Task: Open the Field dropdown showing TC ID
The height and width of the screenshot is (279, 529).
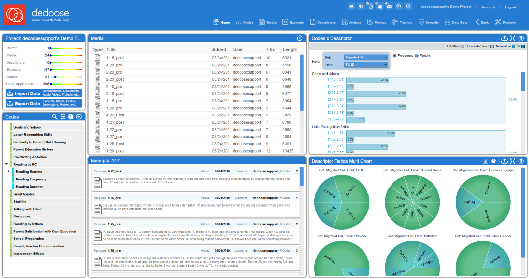Action: (x=366, y=64)
